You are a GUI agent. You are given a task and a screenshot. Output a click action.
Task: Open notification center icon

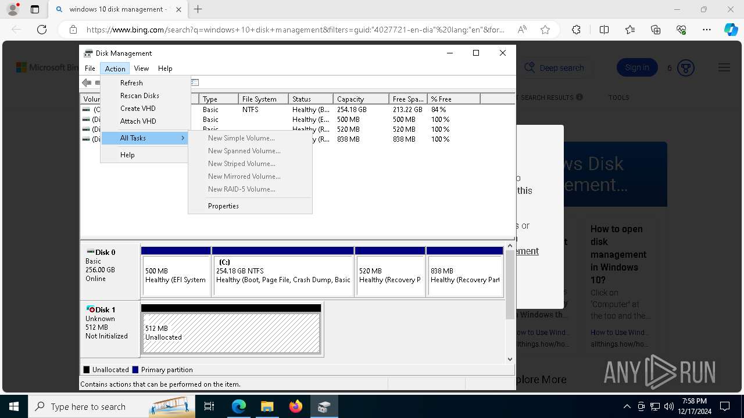[725, 406]
